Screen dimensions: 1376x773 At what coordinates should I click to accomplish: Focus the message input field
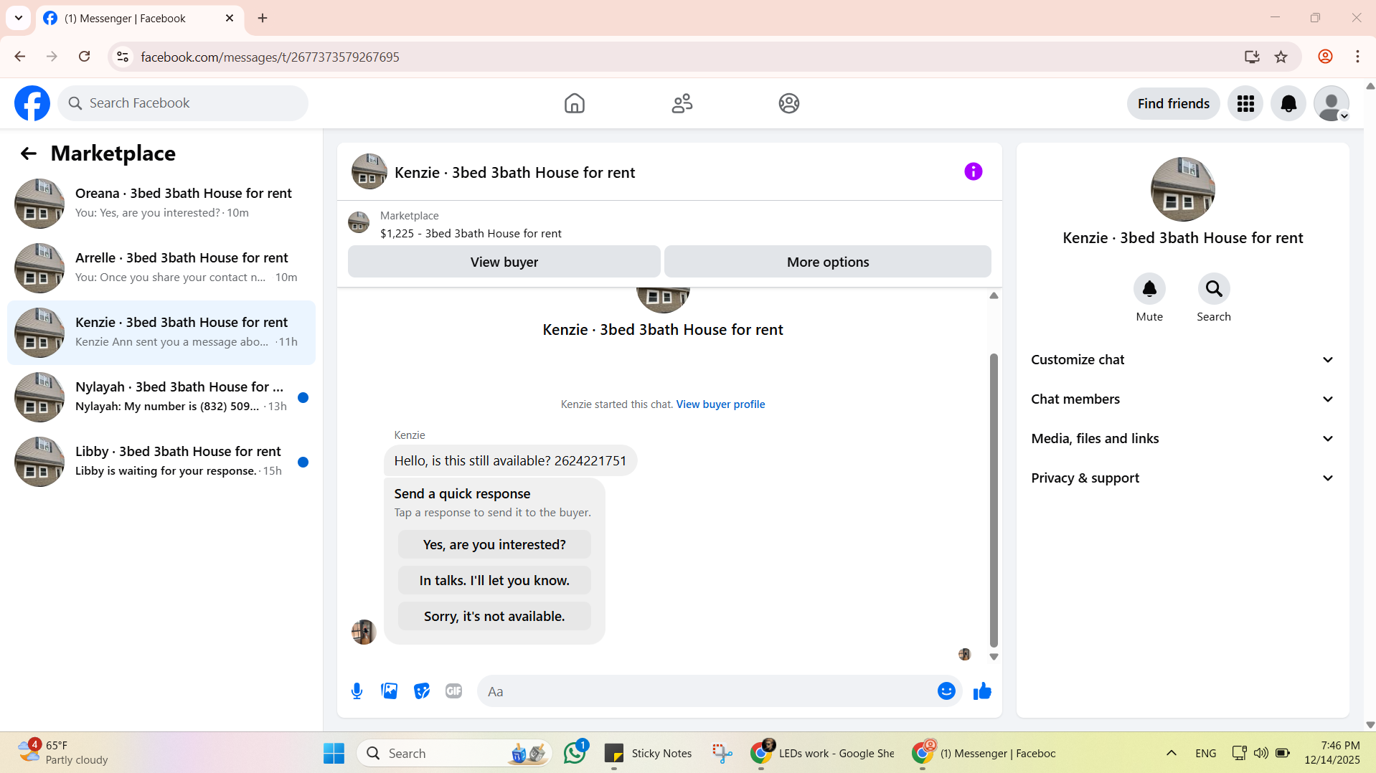click(707, 691)
